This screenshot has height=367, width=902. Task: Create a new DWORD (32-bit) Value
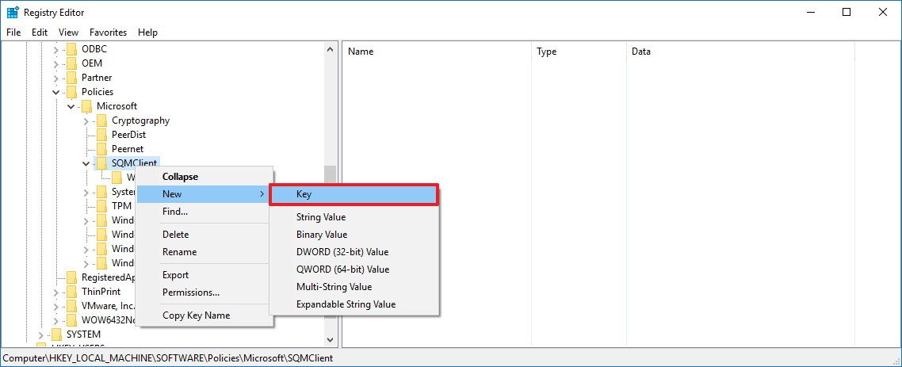354,252
